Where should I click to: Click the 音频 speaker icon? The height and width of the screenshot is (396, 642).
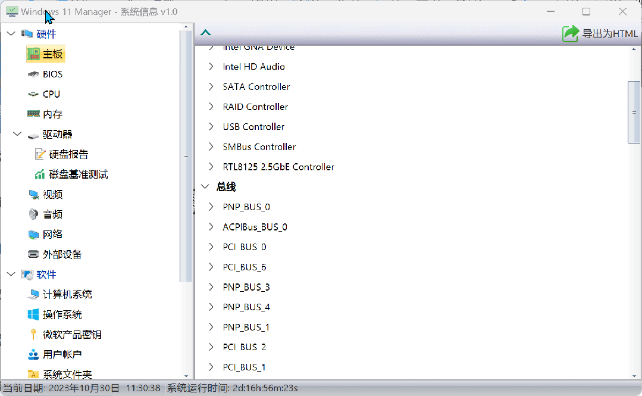(33, 214)
